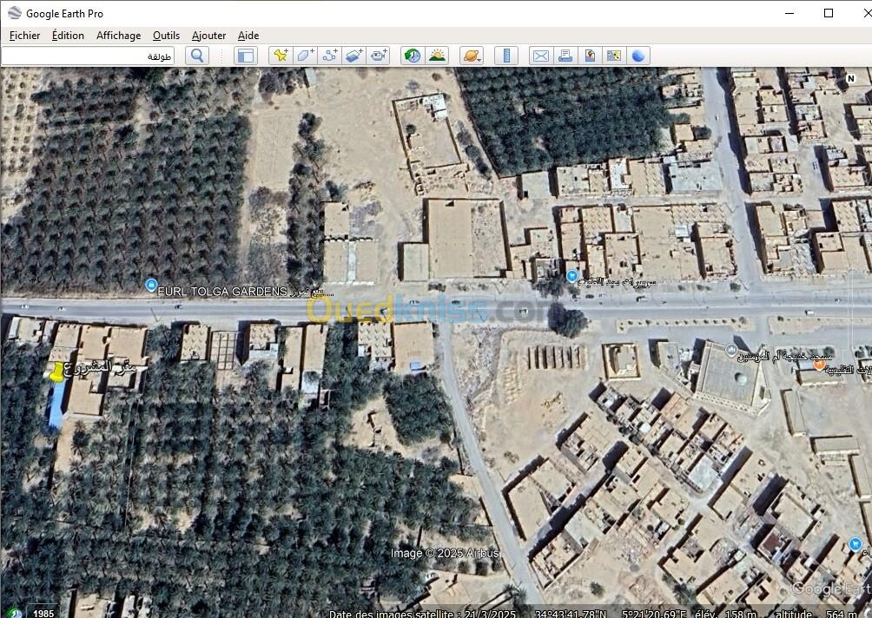Image resolution: width=872 pixels, height=618 pixels.
Task: Select the Add Path tool
Action: [329, 56]
